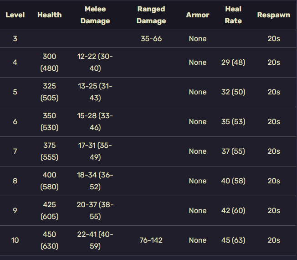Click the 35-66 ranged damage cell
The image size is (297, 260).
pos(151,39)
